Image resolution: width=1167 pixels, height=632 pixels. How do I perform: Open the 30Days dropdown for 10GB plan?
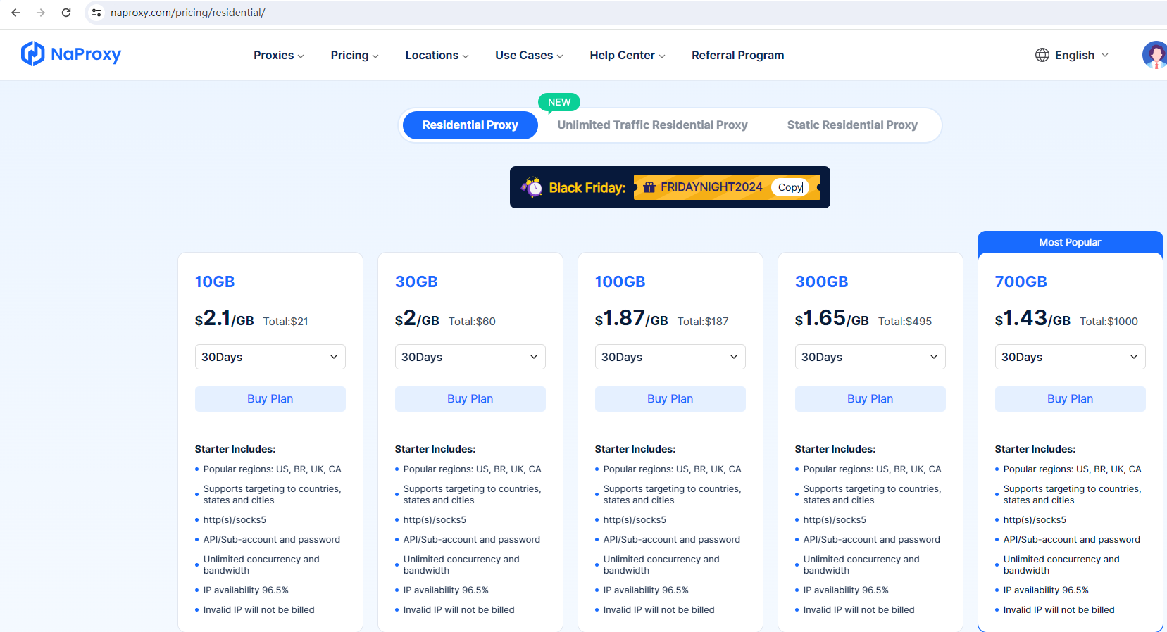coord(270,357)
